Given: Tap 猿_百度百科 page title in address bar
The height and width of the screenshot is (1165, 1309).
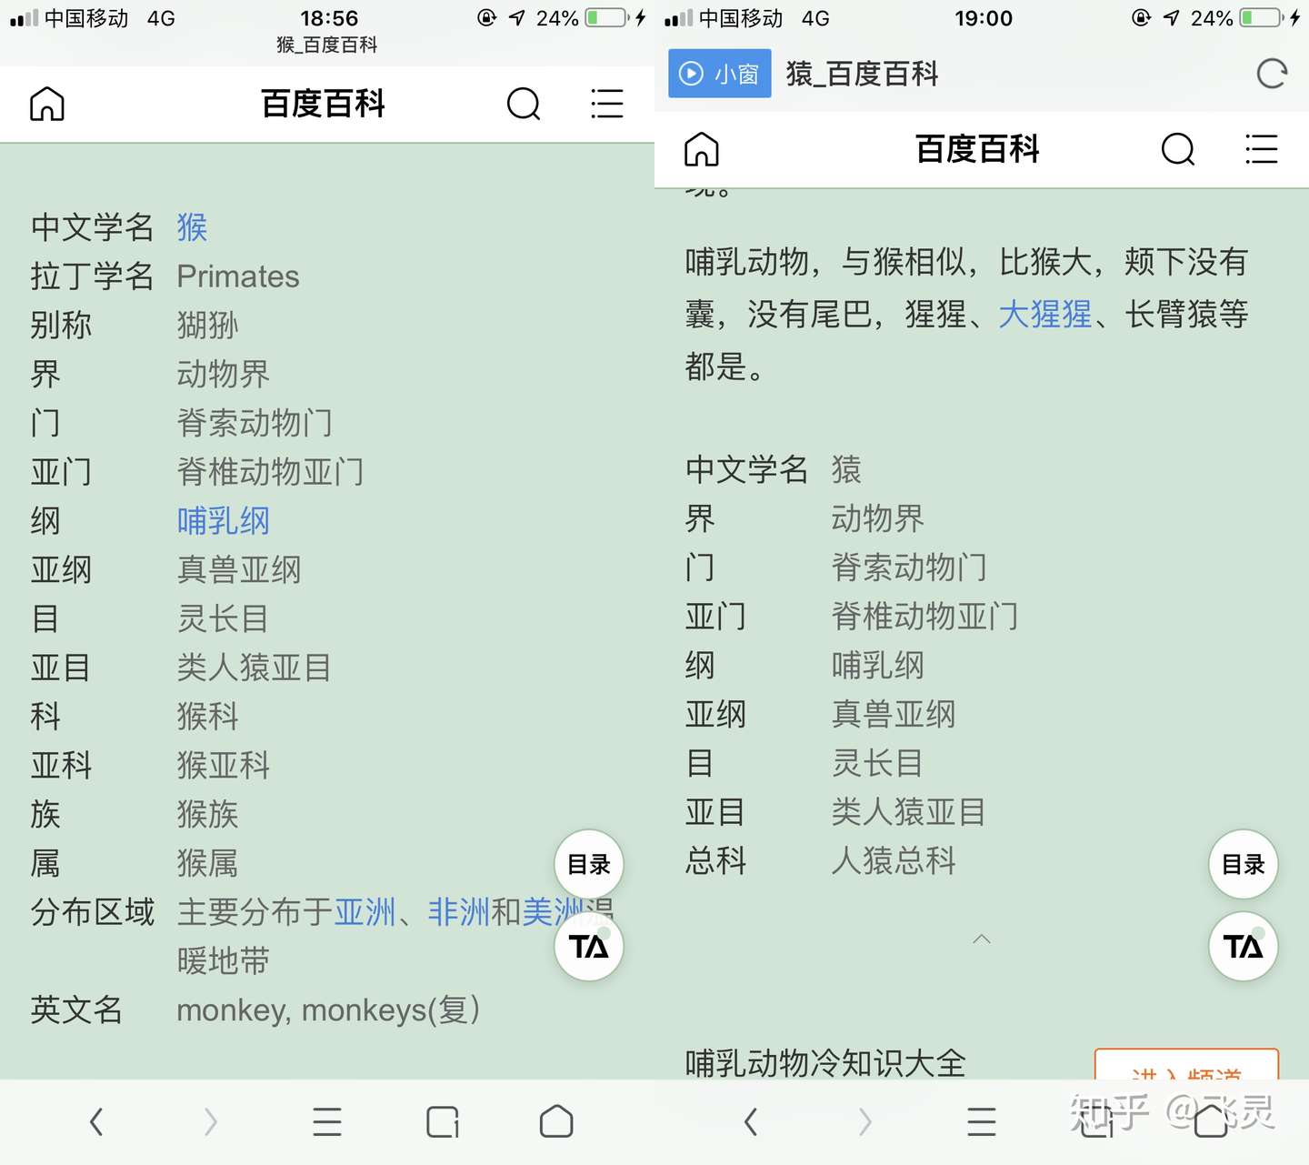Looking at the screenshot, I should pyautogui.click(x=862, y=74).
